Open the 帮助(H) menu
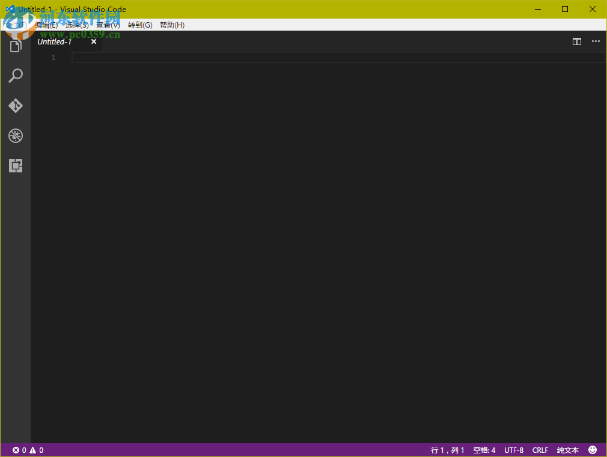This screenshot has width=607, height=457. click(171, 25)
